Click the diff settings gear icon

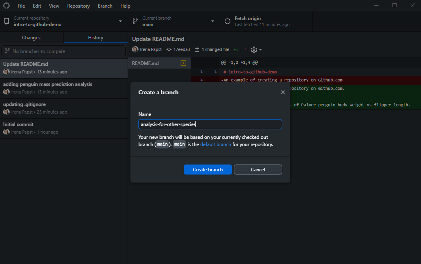pos(254,50)
